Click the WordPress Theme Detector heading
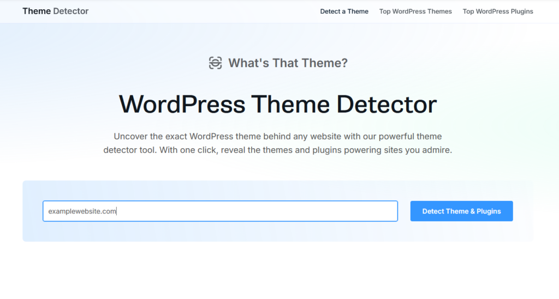The width and height of the screenshot is (559, 299). (278, 104)
